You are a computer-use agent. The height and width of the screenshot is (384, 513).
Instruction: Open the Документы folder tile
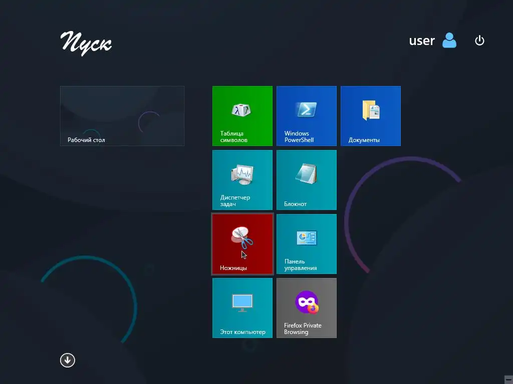(x=370, y=116)
